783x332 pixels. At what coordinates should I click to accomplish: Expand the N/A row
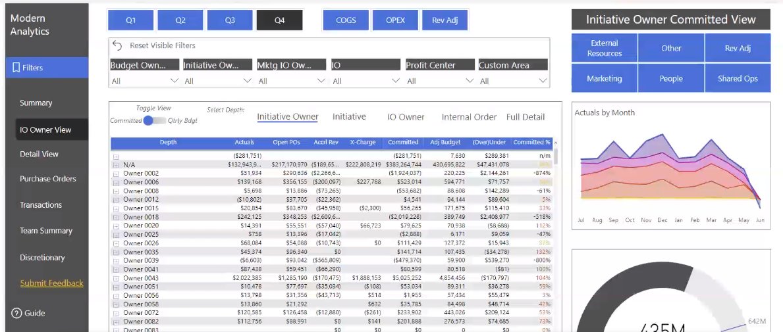[x=116, y=164]
